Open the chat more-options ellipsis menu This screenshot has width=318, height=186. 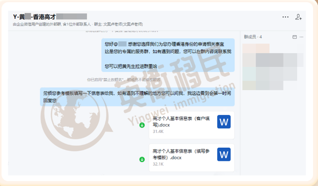pos(285,17)
